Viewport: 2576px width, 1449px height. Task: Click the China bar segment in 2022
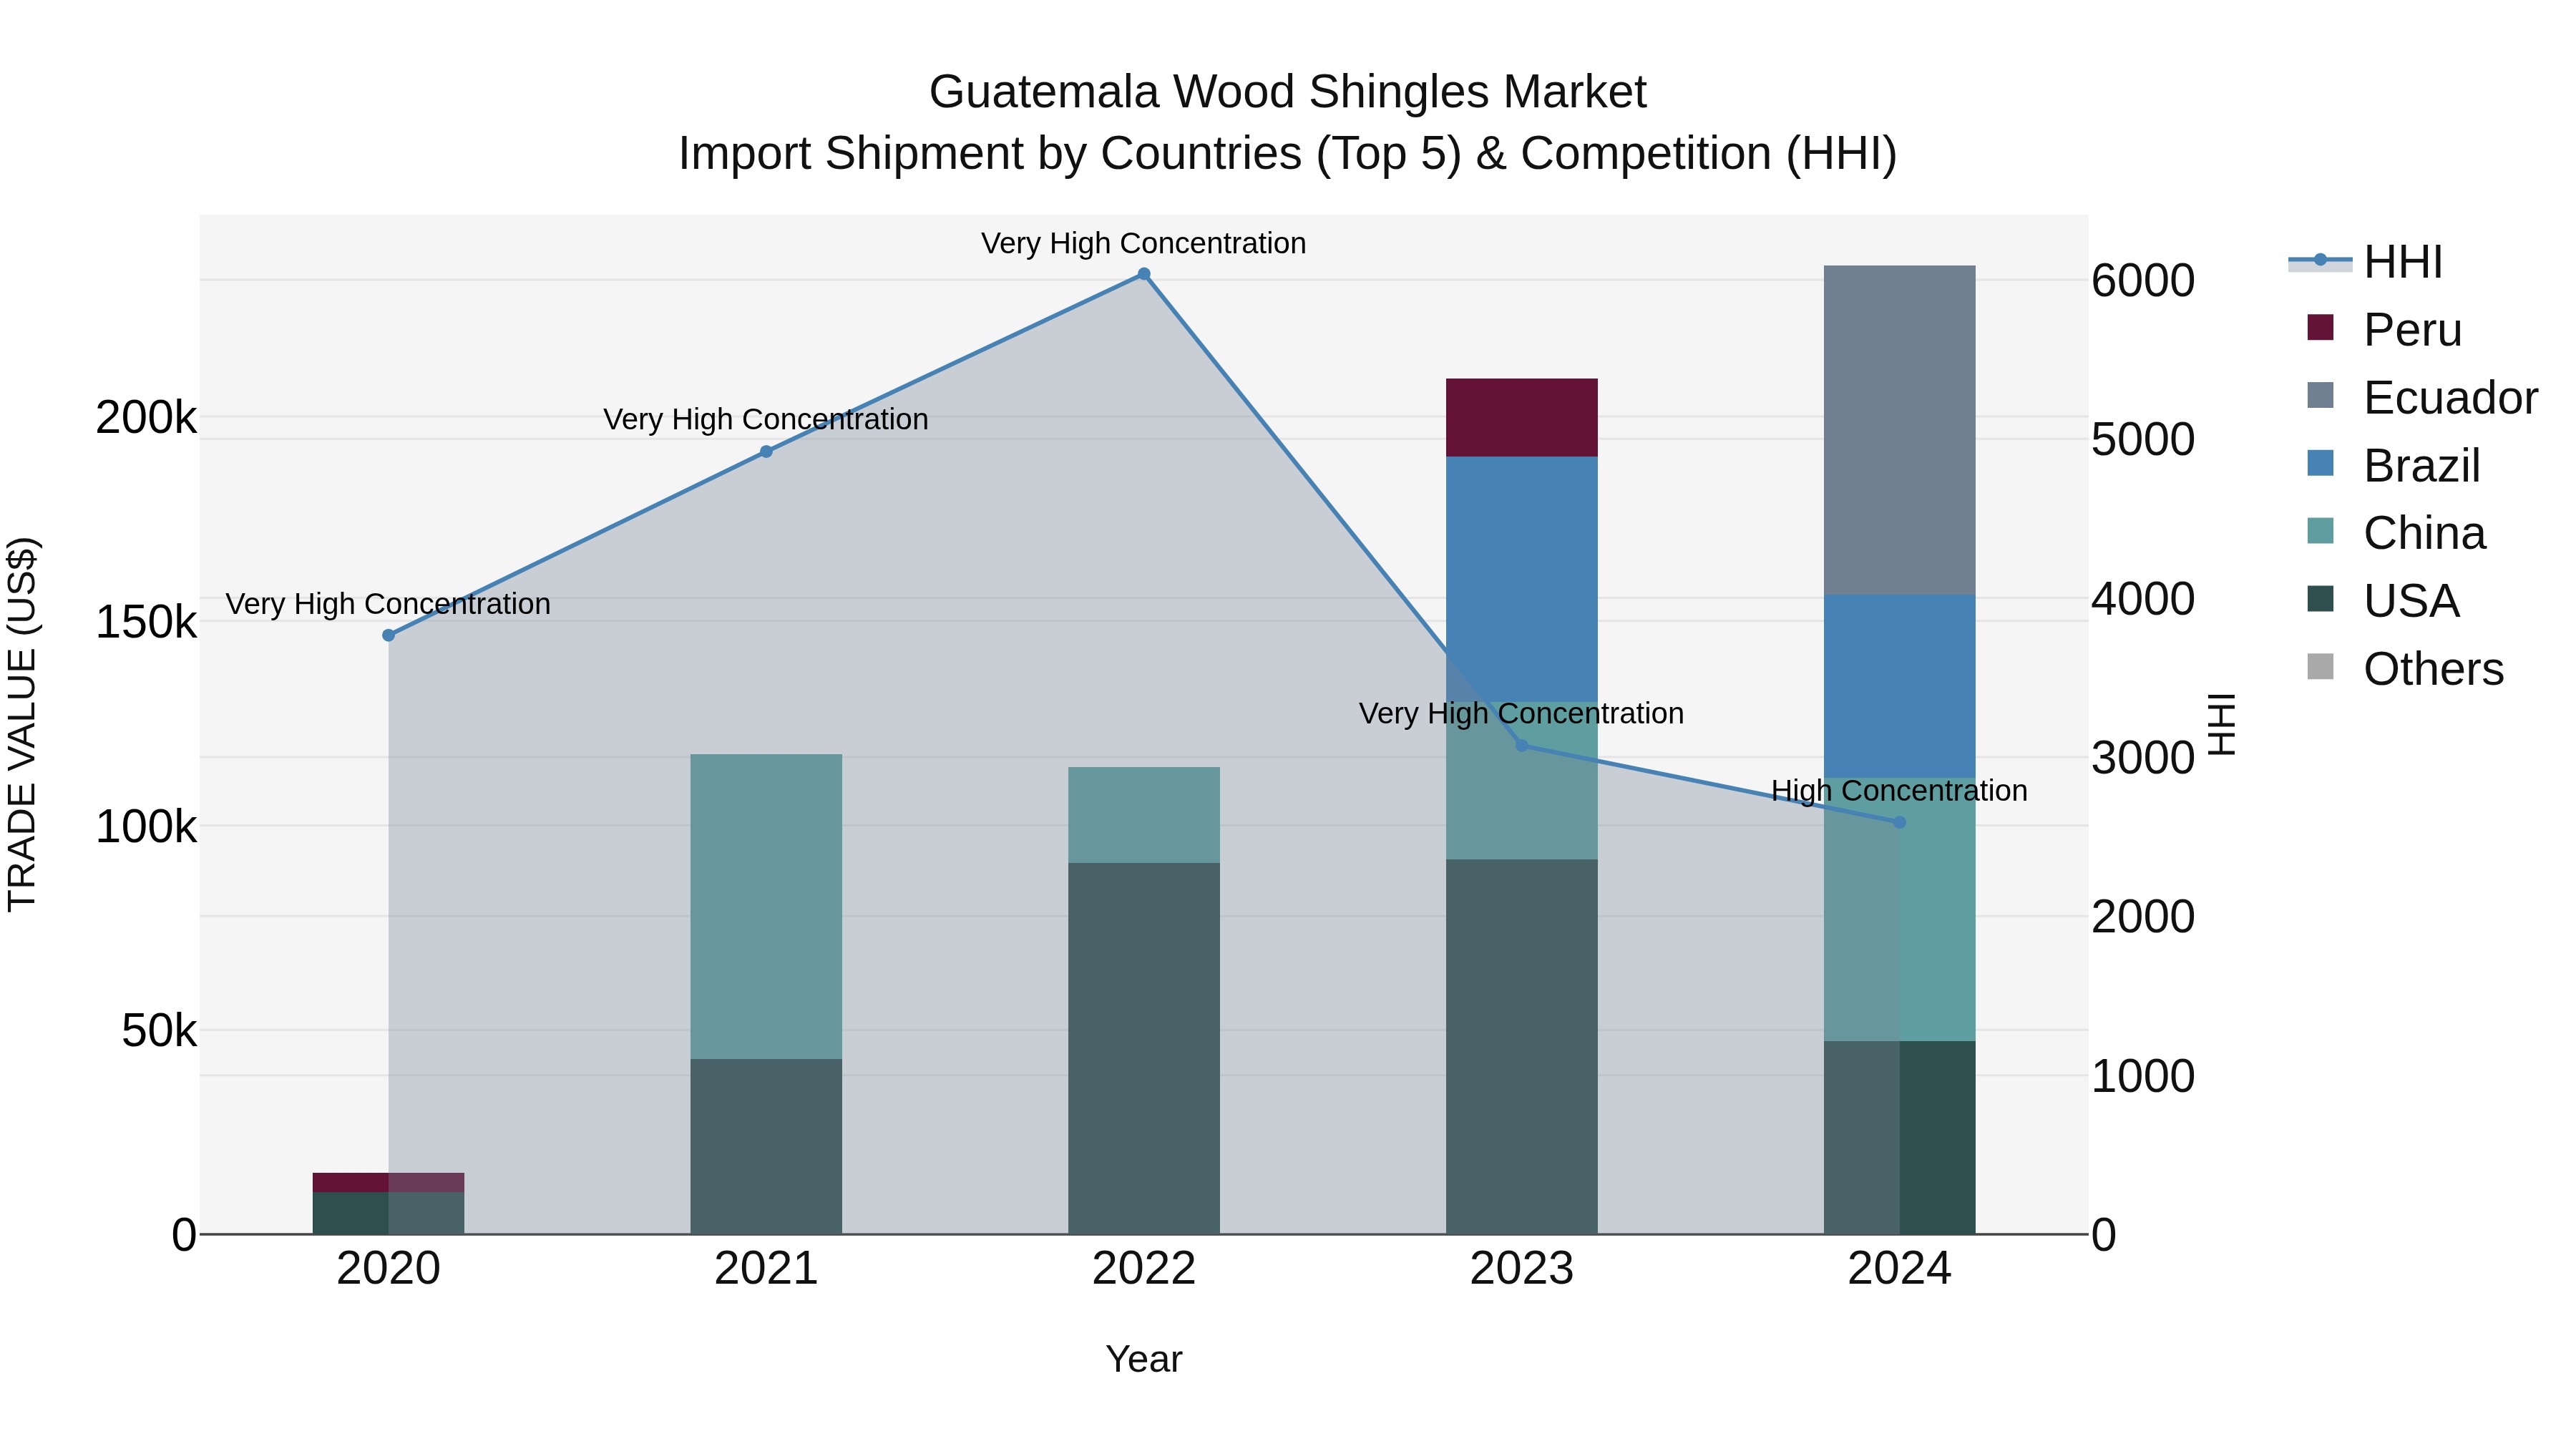point(1144,815)
